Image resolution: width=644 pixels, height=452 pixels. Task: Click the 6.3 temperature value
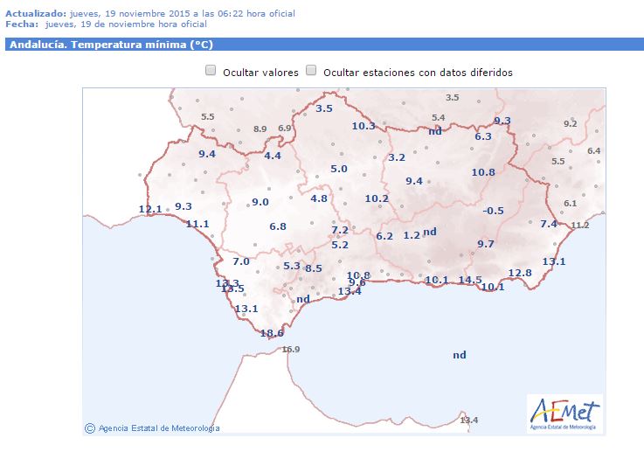483,136
